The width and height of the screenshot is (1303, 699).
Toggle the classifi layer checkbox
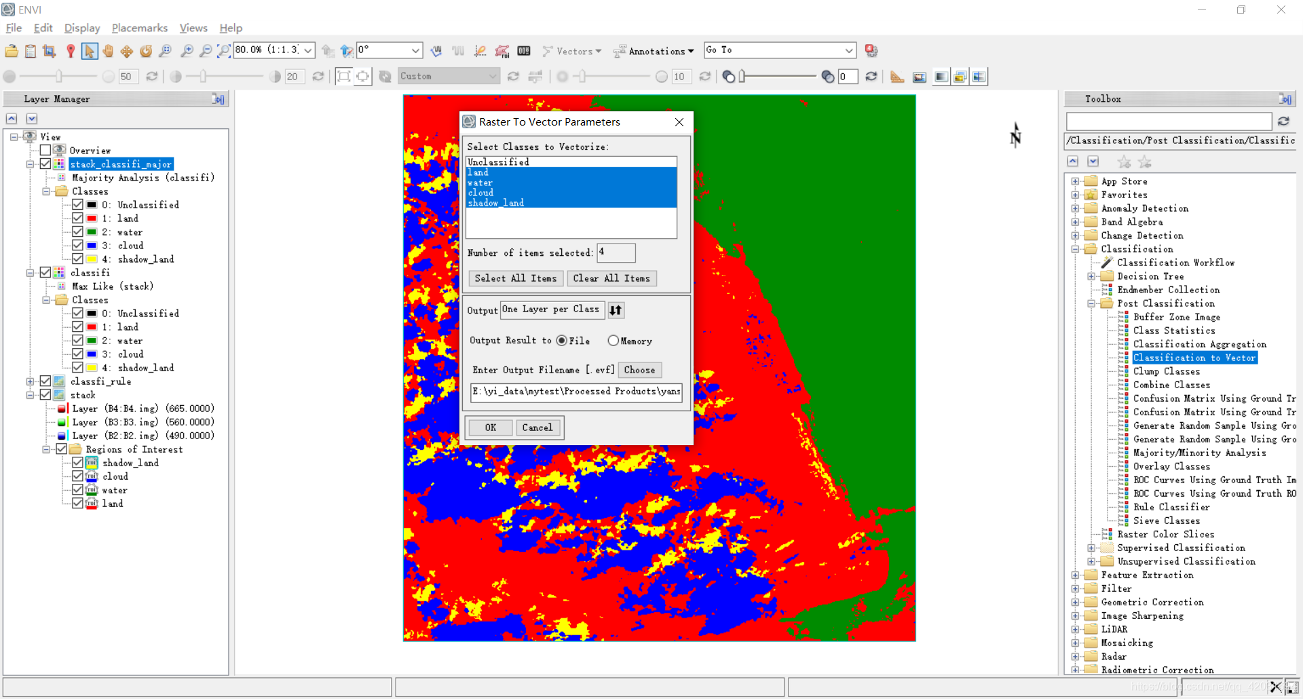(45, 272)
